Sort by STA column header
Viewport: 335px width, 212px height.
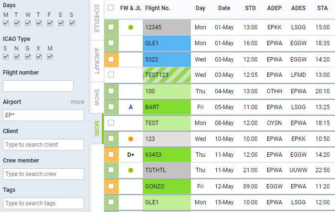[x=323, y=8]
